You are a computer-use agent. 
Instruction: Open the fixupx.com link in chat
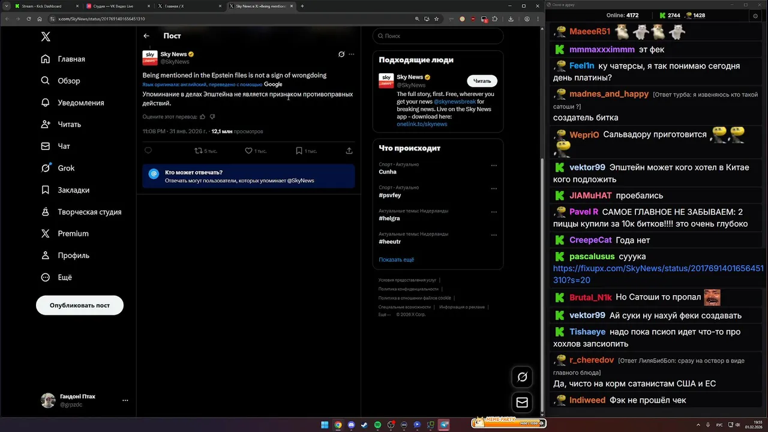click(658, 274)
